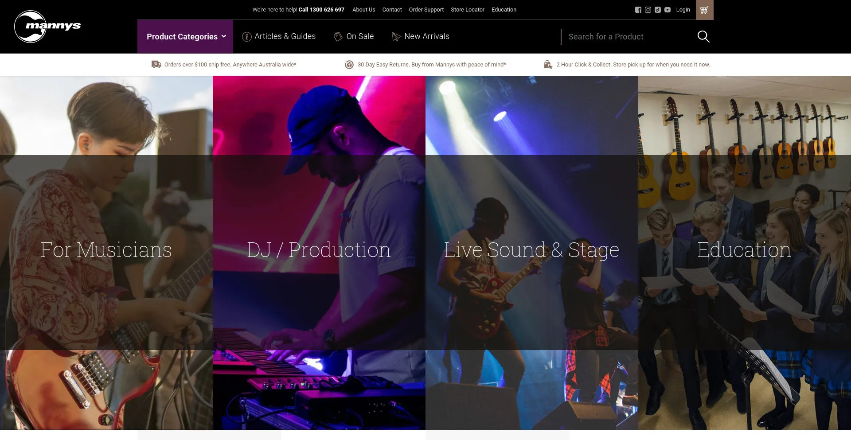This screenshot has height=440, width=851.
Task: Open Articles & Guides menu item
Action: [x=279, y=36]
